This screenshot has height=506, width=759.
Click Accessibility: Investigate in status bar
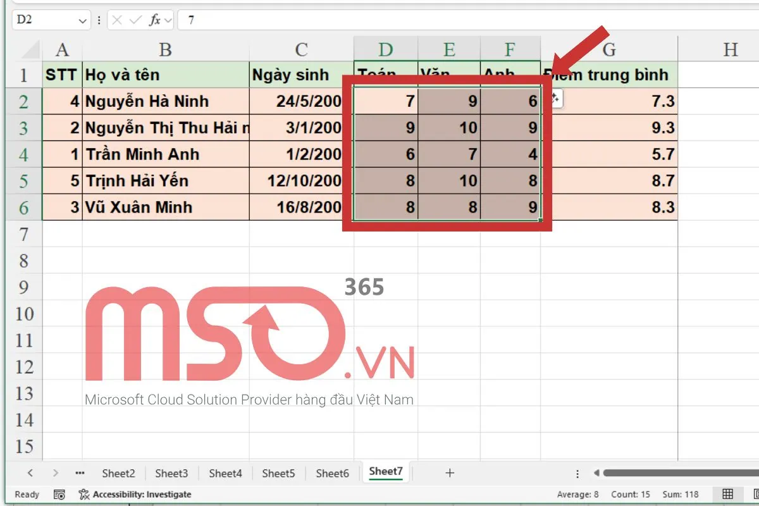[135, 494]
